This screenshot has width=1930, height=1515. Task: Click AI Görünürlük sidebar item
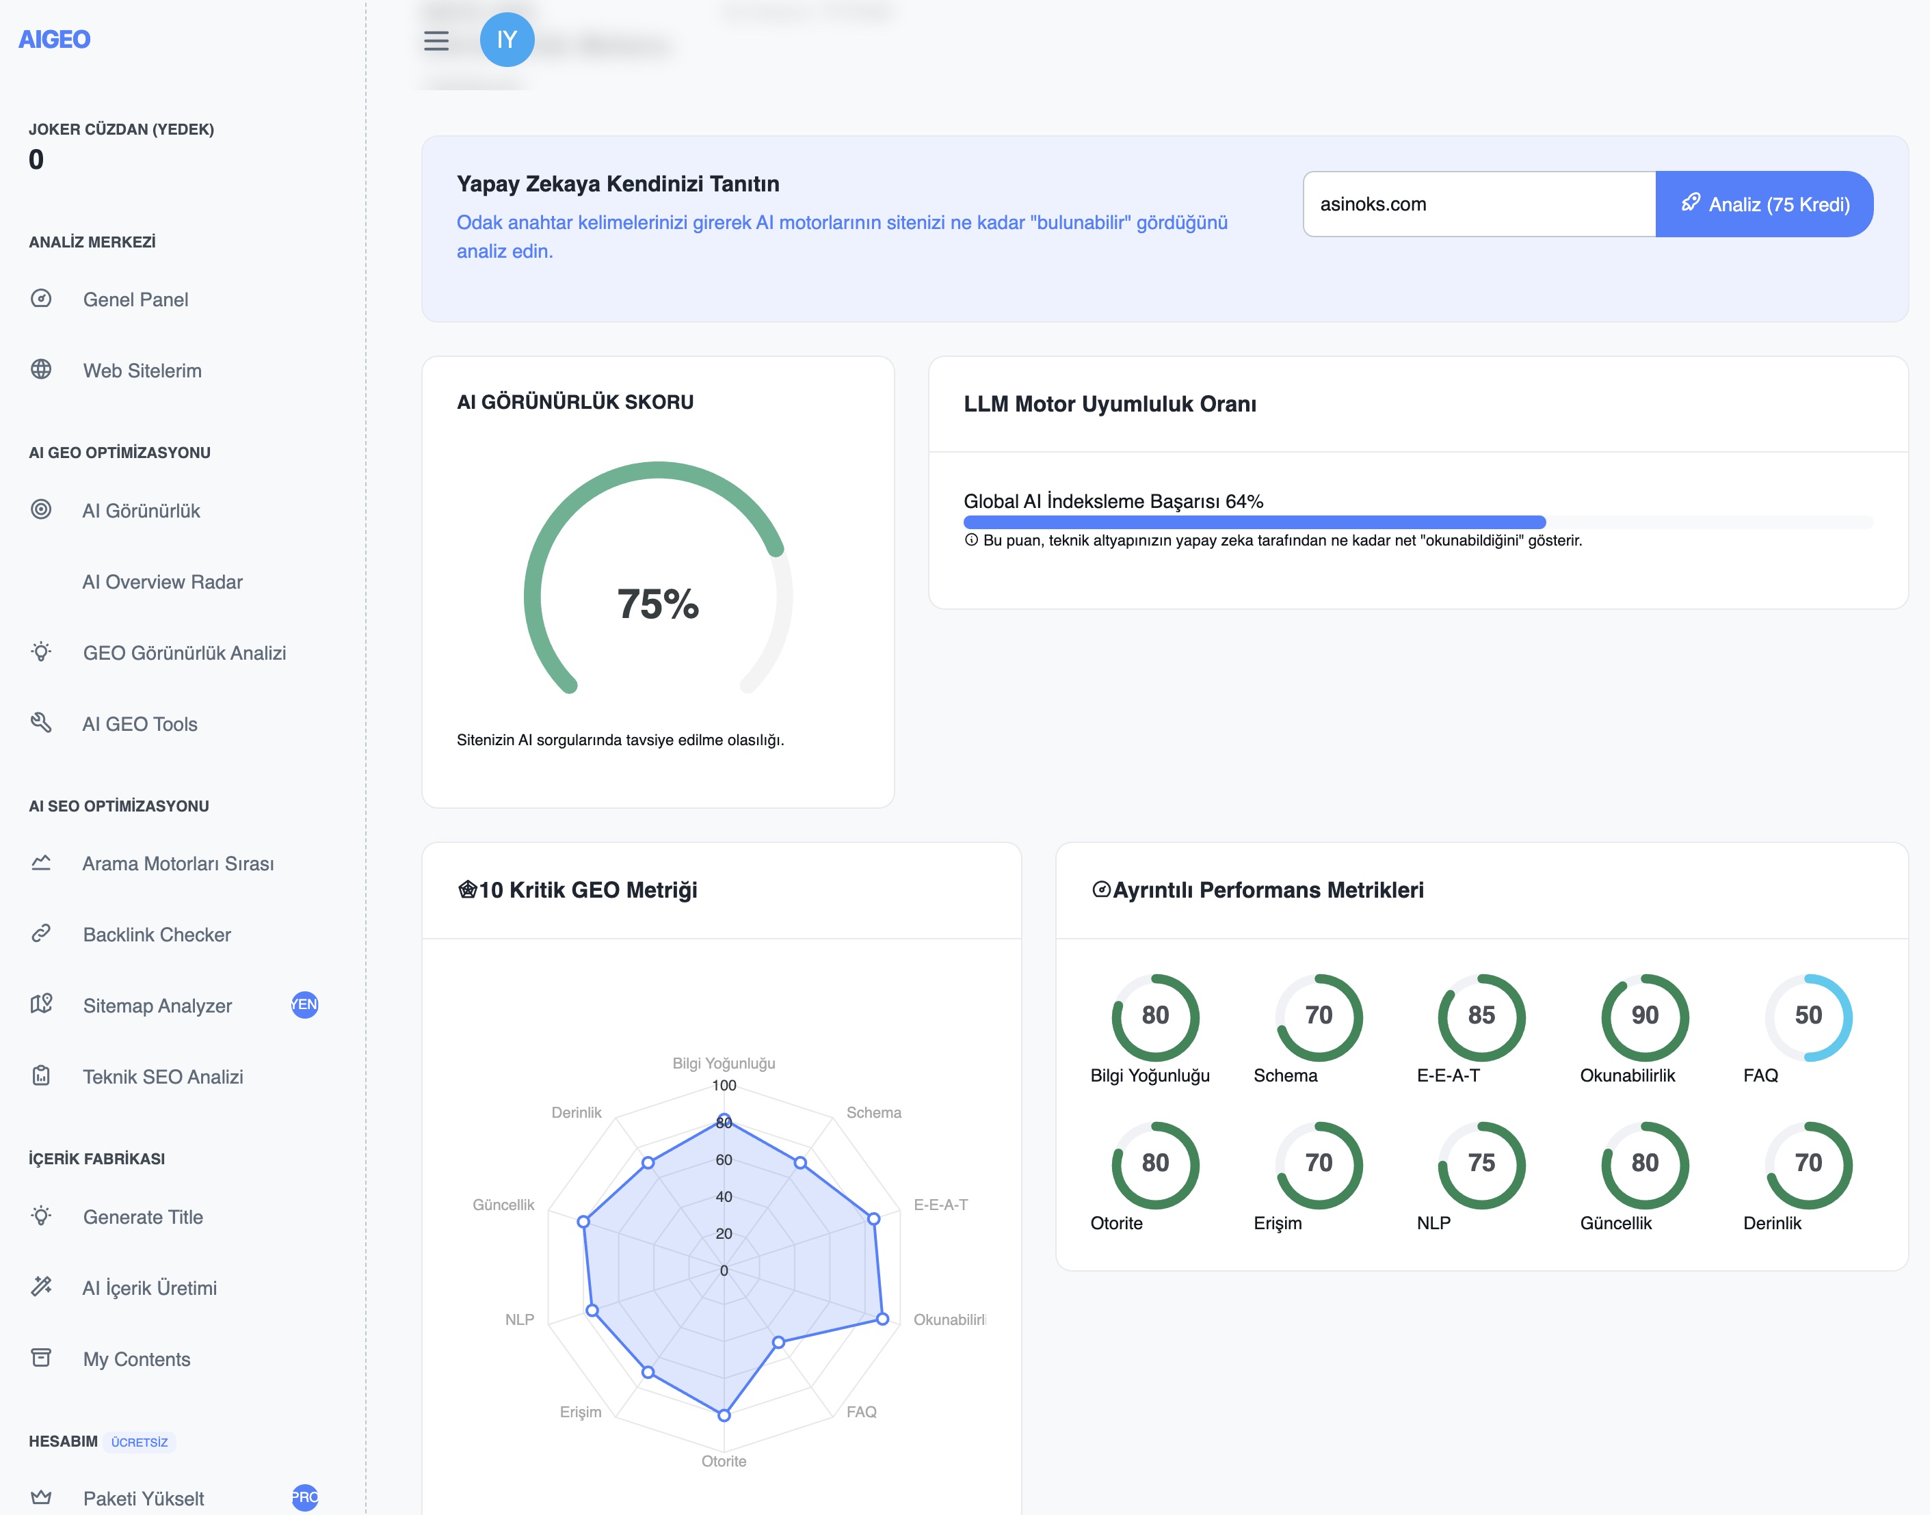click(141, 511)
